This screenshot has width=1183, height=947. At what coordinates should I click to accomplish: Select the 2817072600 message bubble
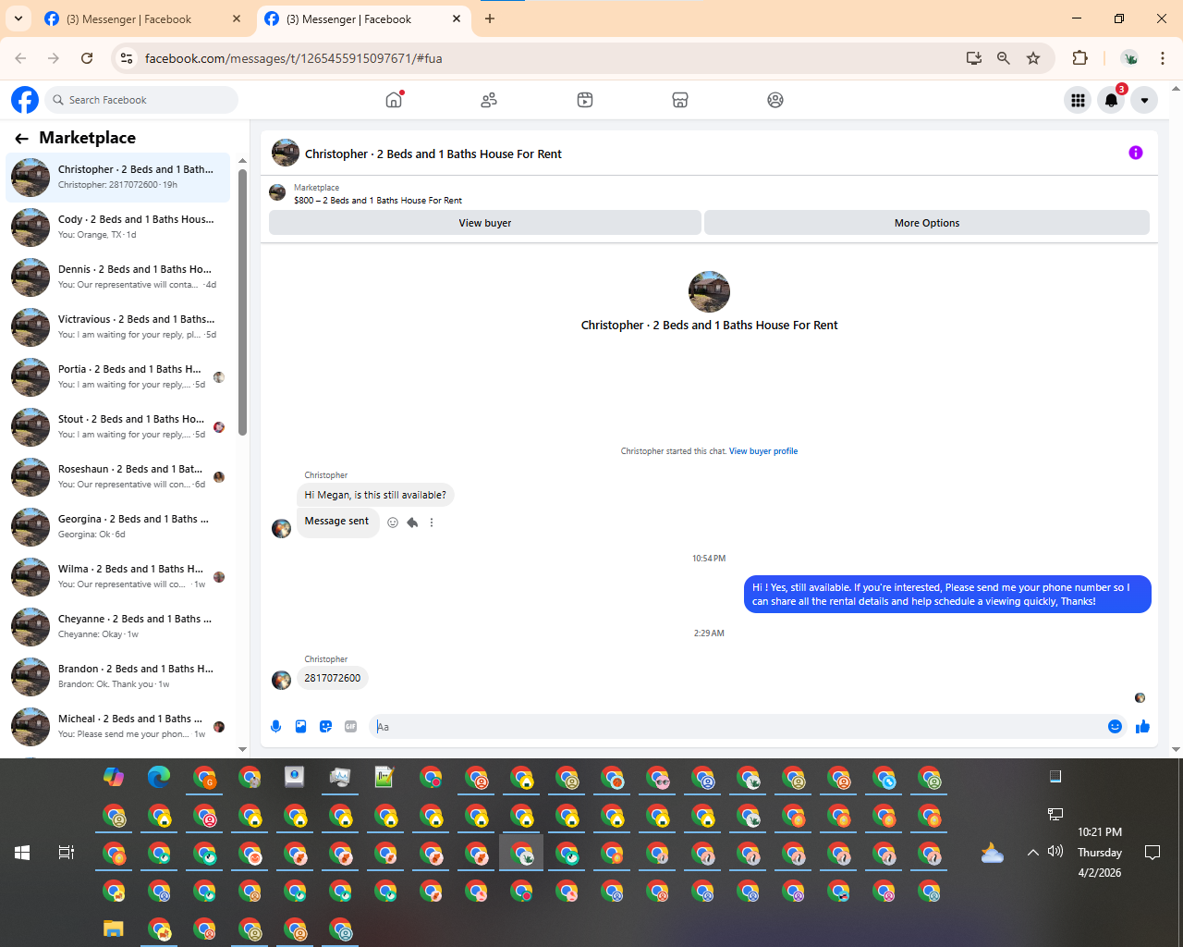[333, 678]
